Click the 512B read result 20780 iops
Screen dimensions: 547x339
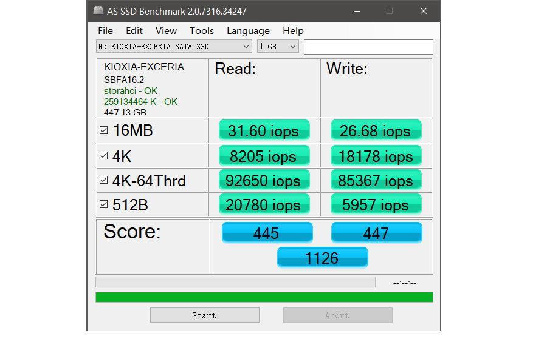264,204
